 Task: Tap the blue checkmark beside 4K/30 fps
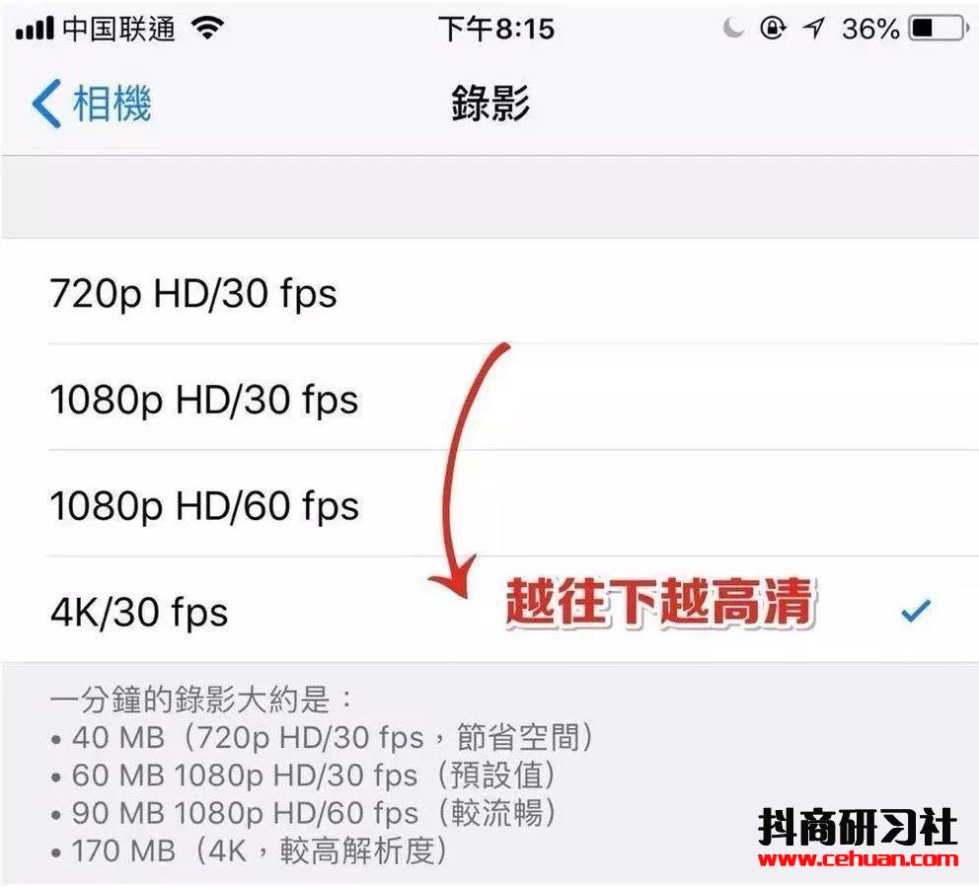point(916,611)
